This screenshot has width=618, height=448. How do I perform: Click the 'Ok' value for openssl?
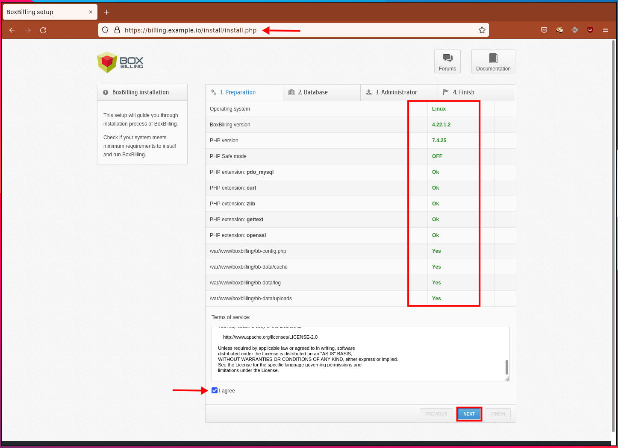pyautogui.click(x=436, y=235)
